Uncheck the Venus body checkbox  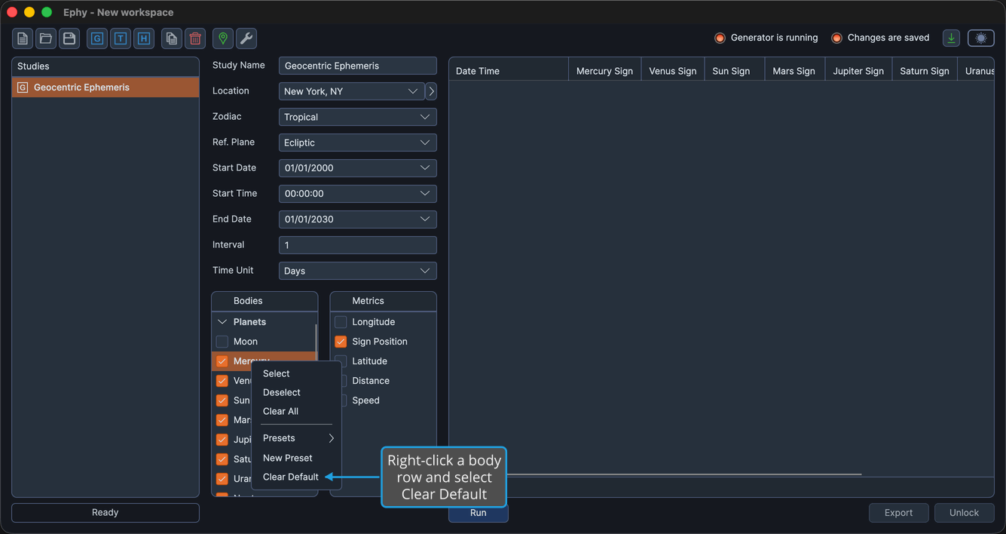[222, 381]
